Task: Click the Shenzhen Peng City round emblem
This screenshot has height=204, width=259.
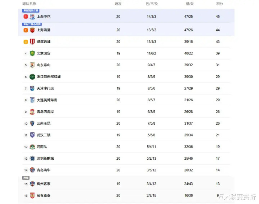Action: (x=32, y=158)
